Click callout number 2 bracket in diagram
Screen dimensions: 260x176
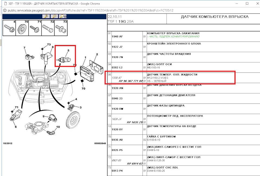pos(97,54)
